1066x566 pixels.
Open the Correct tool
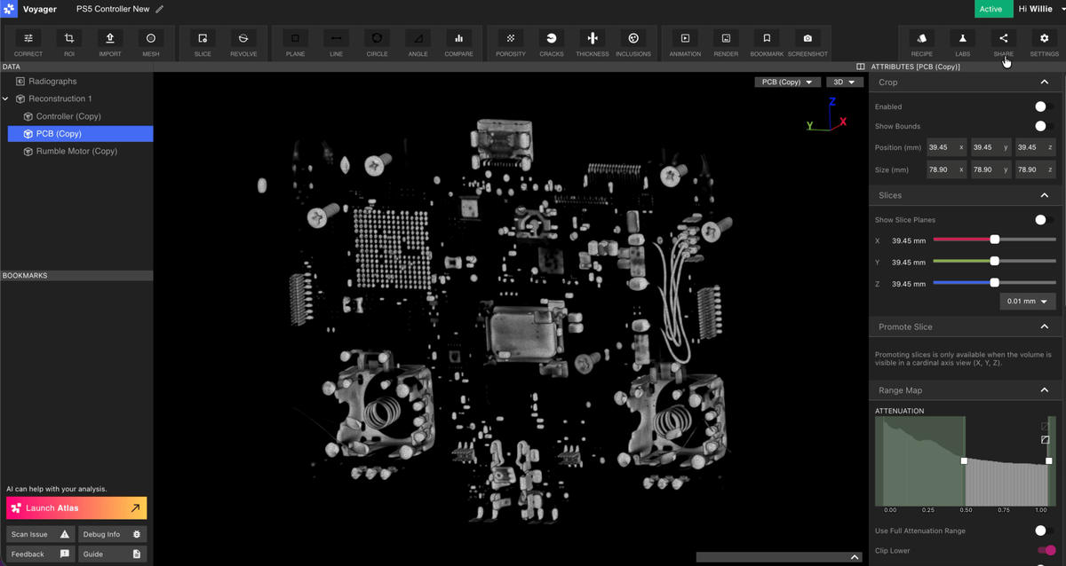28,43
